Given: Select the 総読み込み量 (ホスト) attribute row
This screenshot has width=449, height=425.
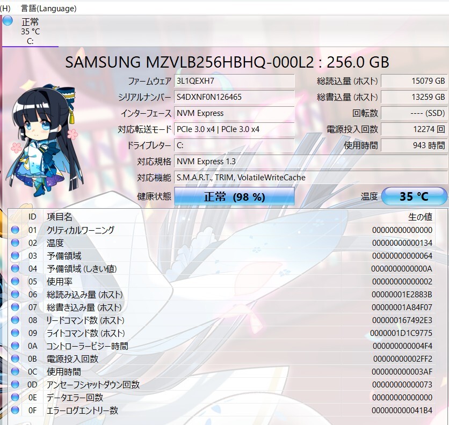Looking at the screenshot, I should (222, 294).
